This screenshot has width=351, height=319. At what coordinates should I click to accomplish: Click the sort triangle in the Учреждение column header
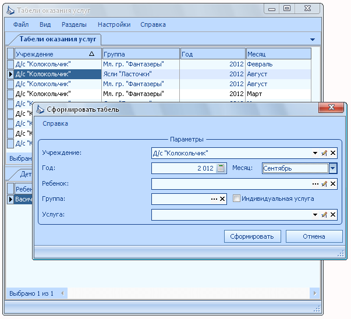[91, 54]
